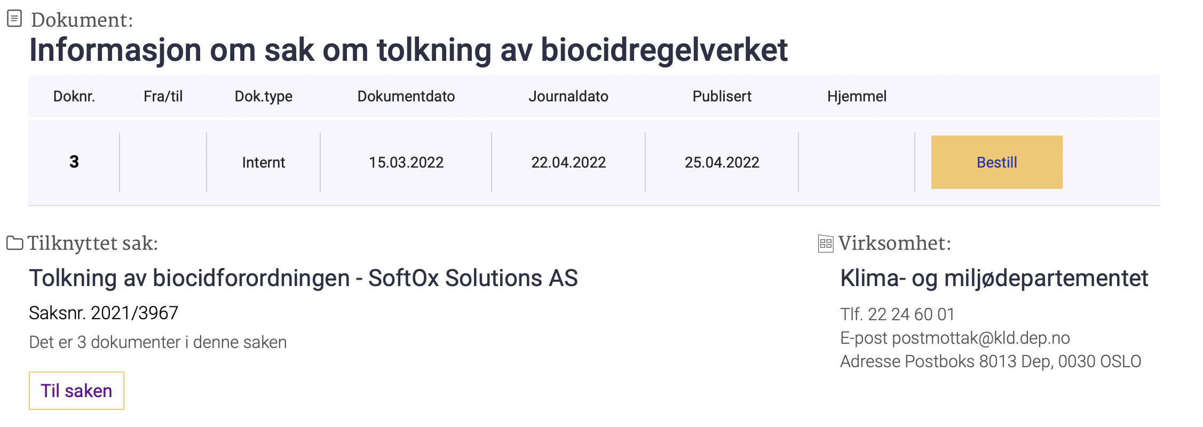
Task: Click the folder icon beside Tilknyttet sak
Action: pos(14,243)
